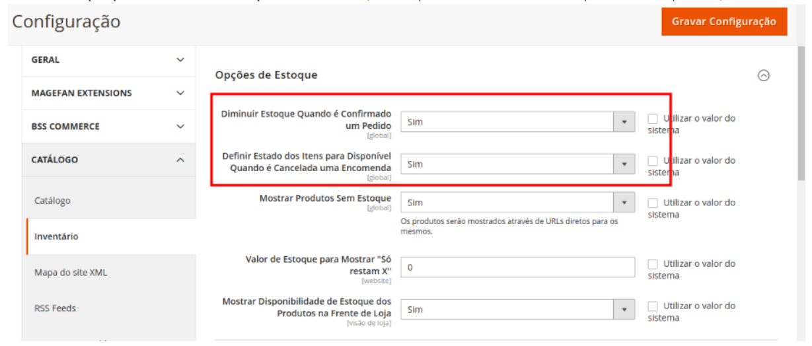Image resolution: width=812 pixels, height=346 pixels.
Task: Check system value for Só restam X
Action: (653, 264)
